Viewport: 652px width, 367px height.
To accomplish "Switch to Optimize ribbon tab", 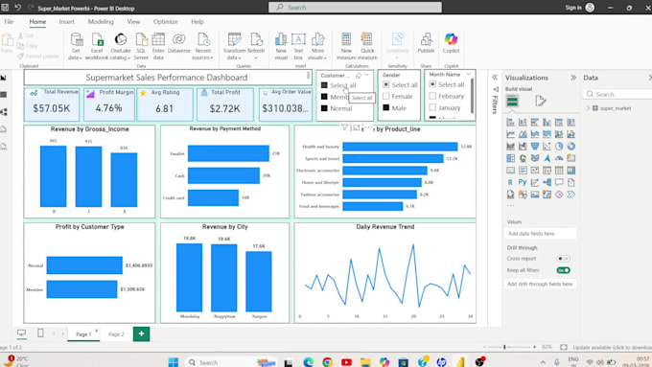I will 166,22.
